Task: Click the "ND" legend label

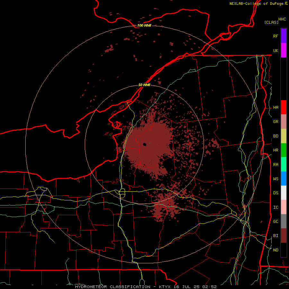Action: pyautogui.click(x=276, y=250)
